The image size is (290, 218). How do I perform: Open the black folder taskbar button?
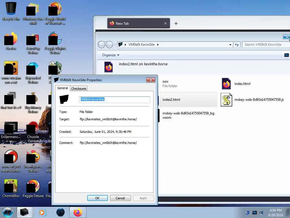(x=24, y=212)
